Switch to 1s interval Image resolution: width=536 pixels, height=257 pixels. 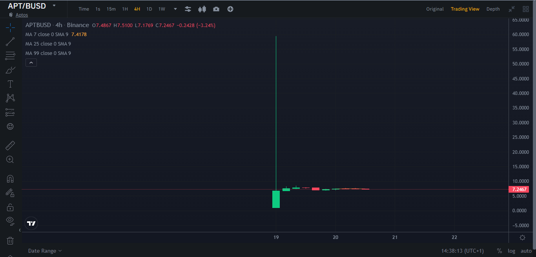(x=98, y=9)
